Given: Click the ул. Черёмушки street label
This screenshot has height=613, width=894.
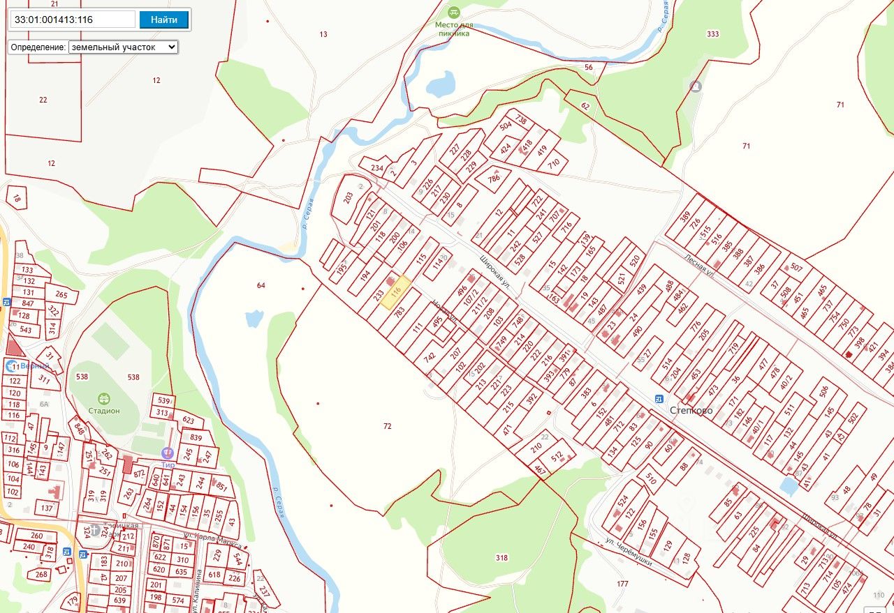Looking at the screenshot, I should pyautogui.click(x=629, y=551).
